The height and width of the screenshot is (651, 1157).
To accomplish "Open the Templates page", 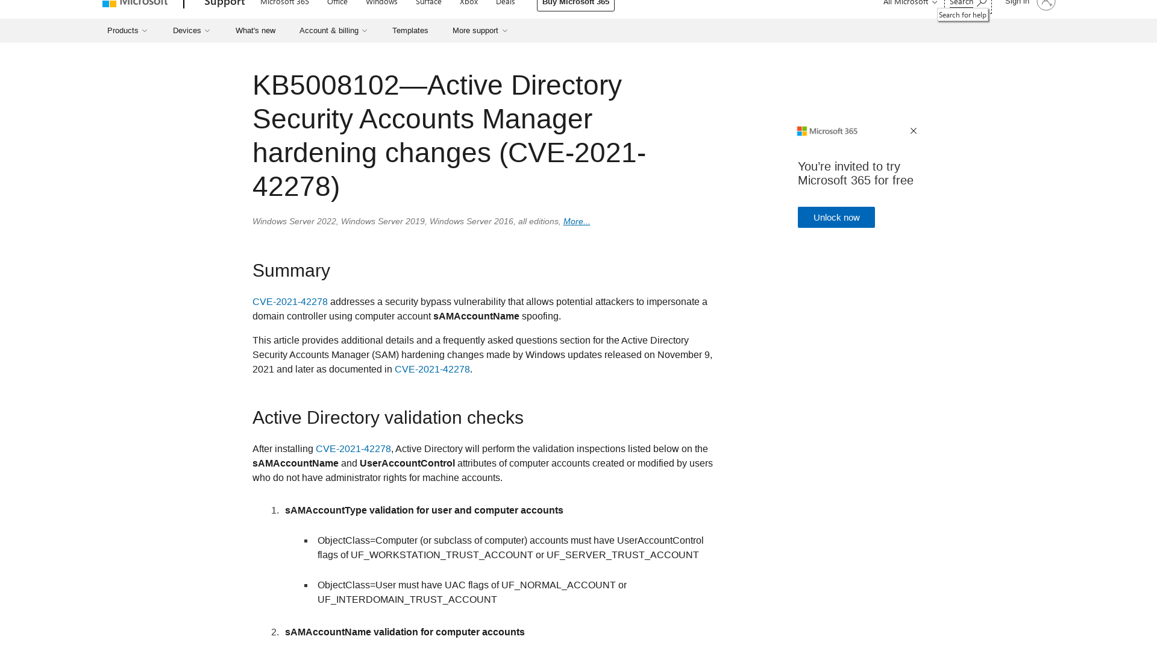I will tap(410, 31).
